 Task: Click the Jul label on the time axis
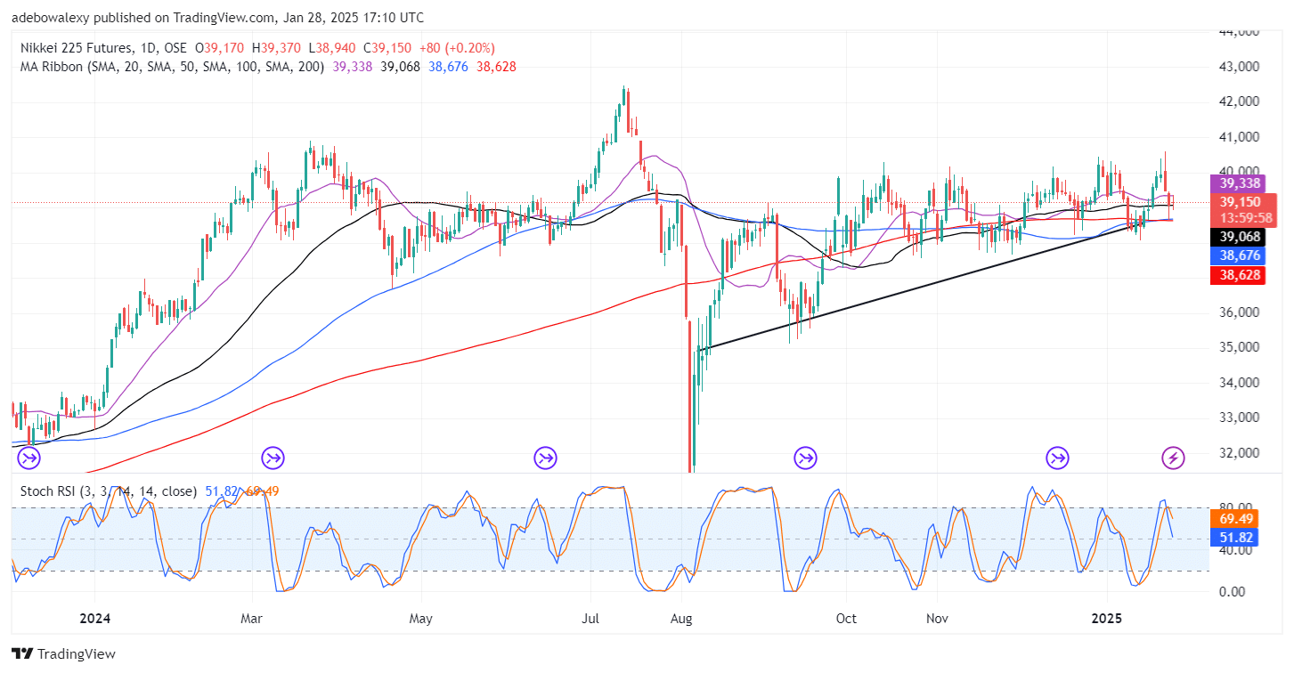click(591, 617)
